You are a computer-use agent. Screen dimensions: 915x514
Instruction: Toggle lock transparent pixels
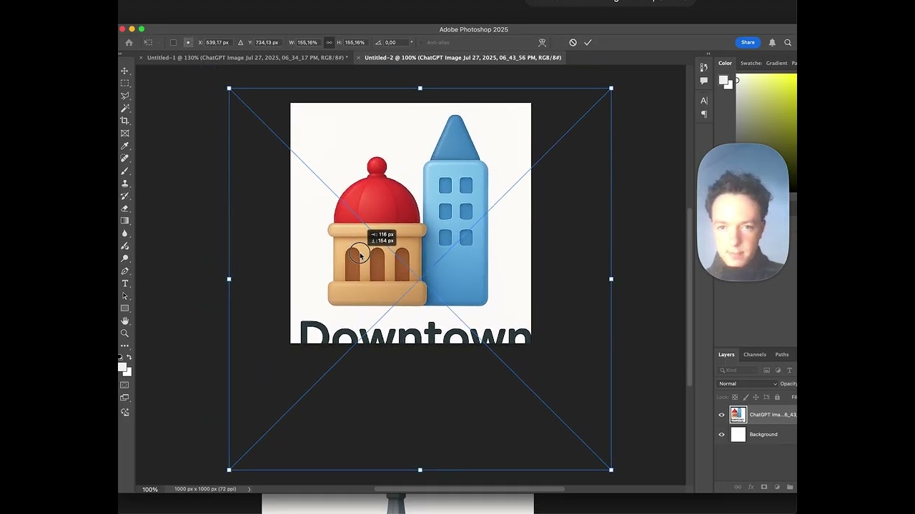[735, 397]
